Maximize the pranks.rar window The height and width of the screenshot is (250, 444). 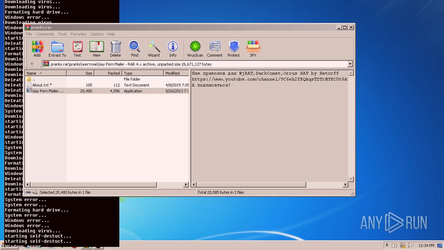(x=344, y=27)
